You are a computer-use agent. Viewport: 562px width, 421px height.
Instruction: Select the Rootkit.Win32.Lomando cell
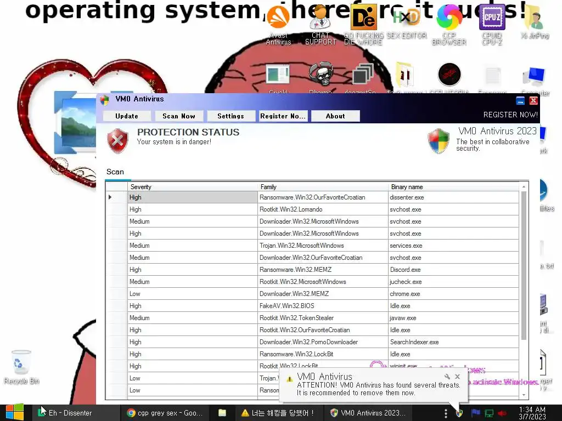point(323,209)
